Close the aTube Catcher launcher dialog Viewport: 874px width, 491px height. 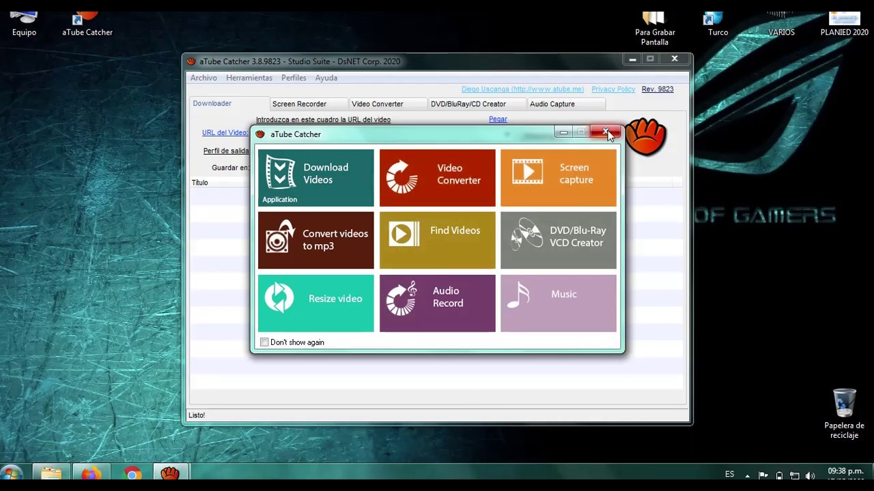(x=605, y=132)
